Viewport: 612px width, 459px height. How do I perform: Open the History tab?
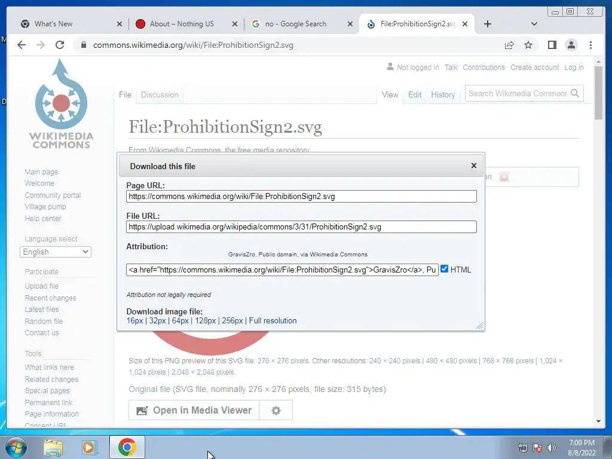click(x=443, y=95)
